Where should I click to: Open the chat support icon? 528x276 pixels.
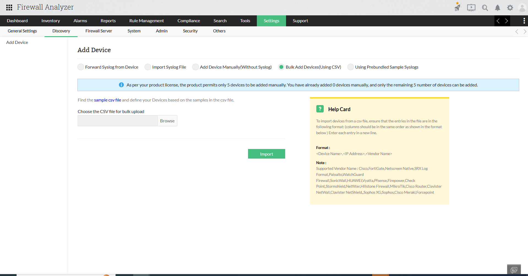tap(514, 270)
